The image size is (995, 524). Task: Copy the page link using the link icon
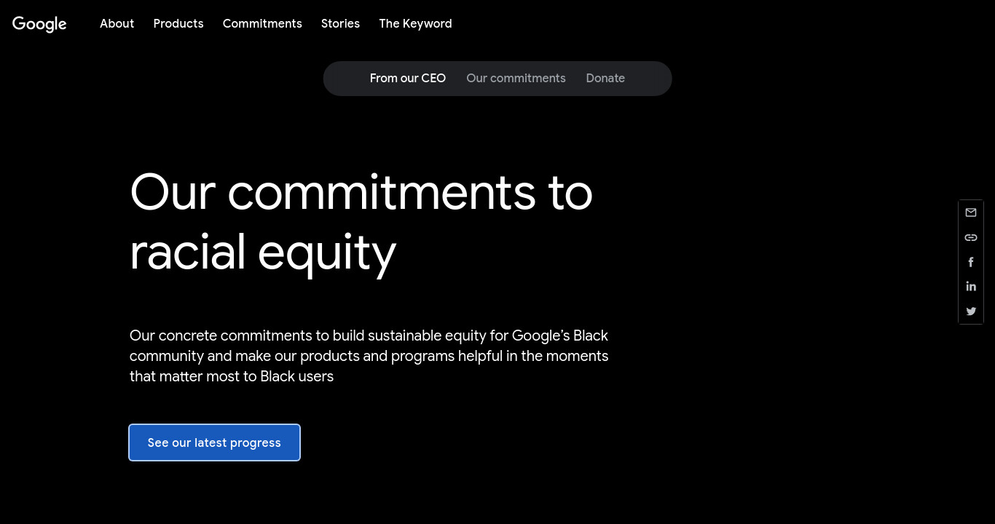[971, 237]
